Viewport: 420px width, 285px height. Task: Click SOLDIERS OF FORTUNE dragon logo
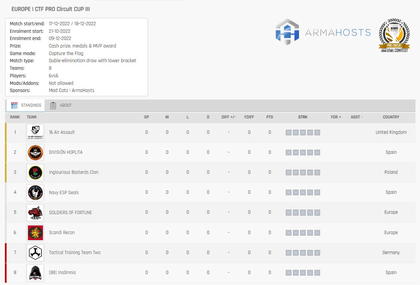point(35,213)
